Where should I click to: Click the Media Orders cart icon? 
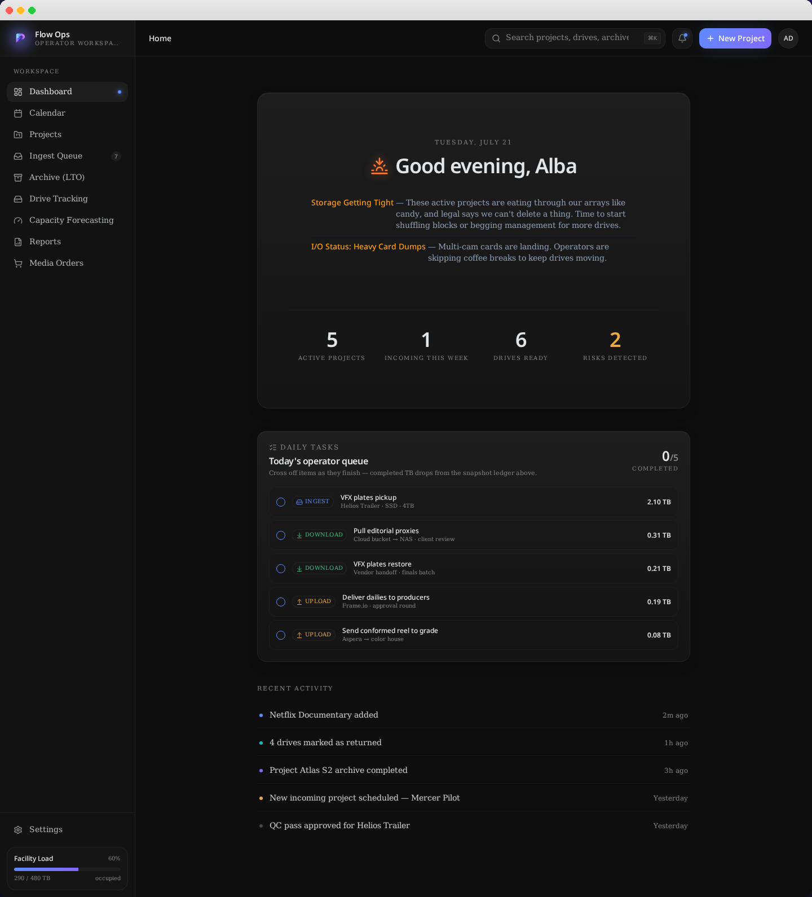pyautogui.click(x=18, y=263)
